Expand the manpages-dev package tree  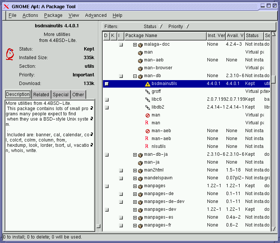pos(135,210)
